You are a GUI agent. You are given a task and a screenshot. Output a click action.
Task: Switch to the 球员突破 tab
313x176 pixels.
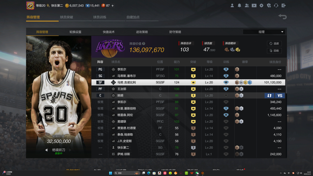tap(66, 17)
